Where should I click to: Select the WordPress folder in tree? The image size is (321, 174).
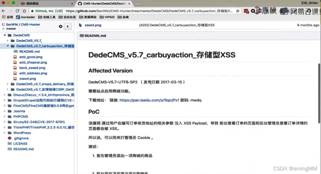click(x=22, y=133)
